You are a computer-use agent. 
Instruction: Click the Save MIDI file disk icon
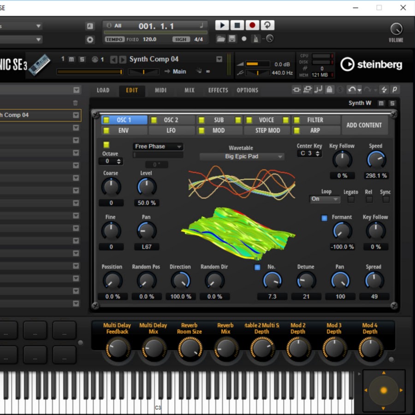tap(232, 39)
